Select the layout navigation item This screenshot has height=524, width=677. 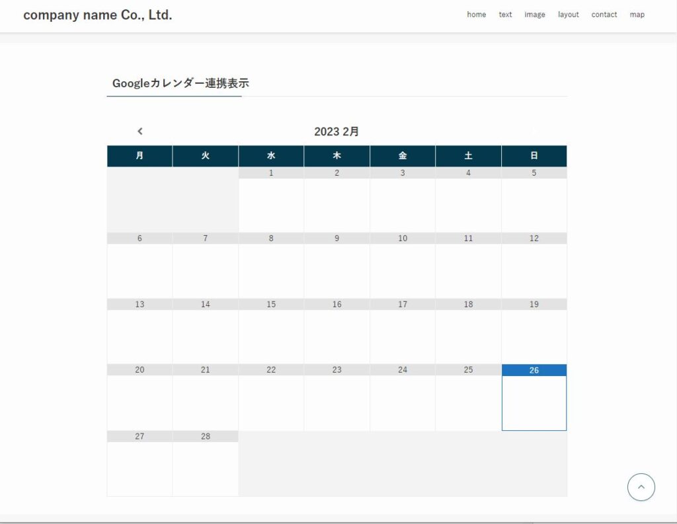568,15
